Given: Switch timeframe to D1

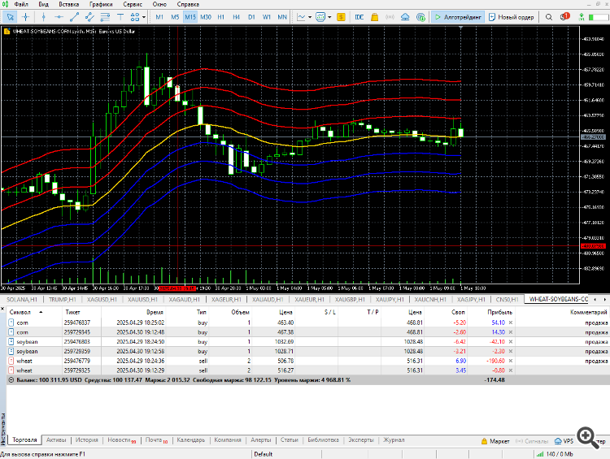Looking at the screenshot, I should click(251, 17).
